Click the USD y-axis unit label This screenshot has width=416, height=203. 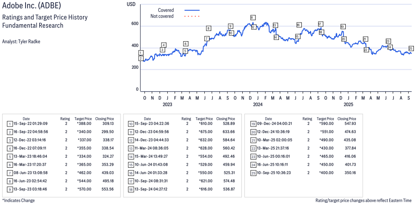(131, 4)
